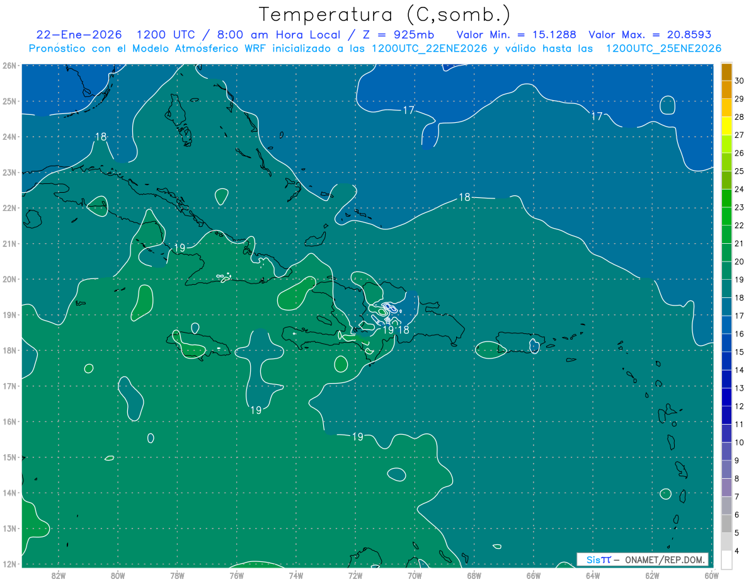Click the island of Jamaica on the map

coord(195,345)
